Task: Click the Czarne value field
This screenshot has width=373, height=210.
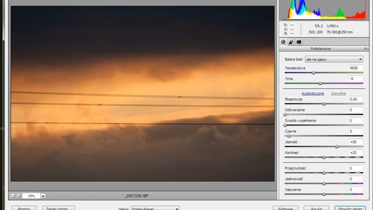Action: click(x=356, y=131)
